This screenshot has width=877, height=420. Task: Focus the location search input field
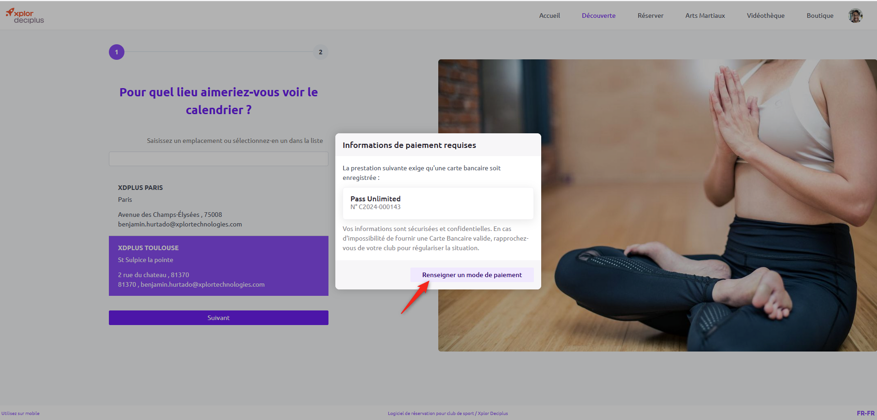click(x=219, y=159)
